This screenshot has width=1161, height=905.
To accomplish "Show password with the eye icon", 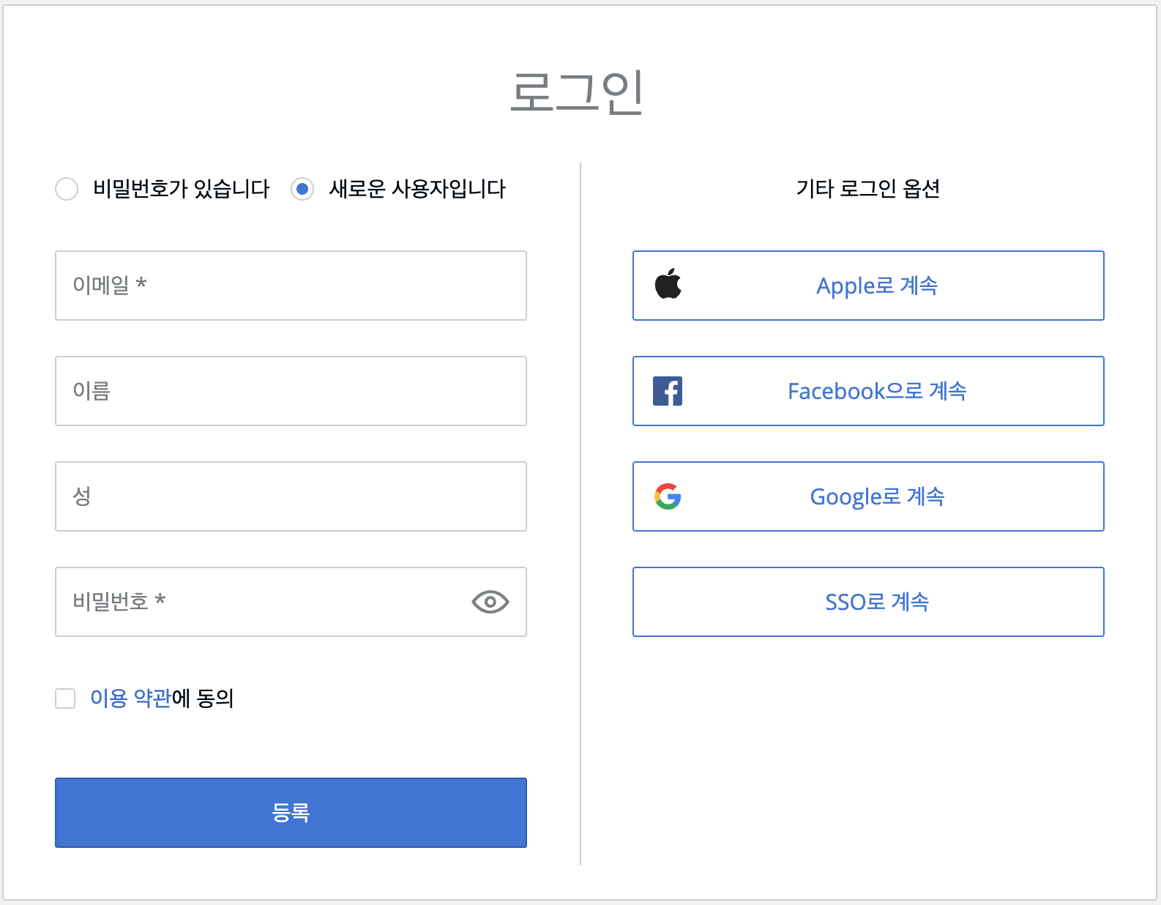I will click(x=490, y=602).
